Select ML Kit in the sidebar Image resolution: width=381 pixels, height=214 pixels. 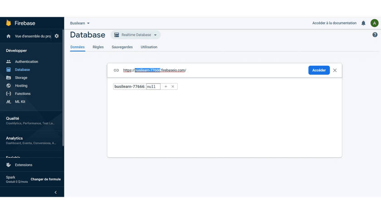coord(20,102)
